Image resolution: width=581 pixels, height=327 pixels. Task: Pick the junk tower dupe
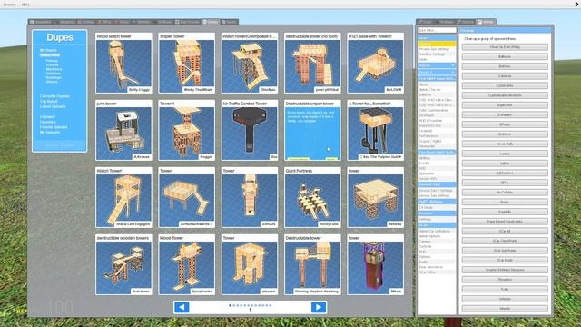pos(123,130)
